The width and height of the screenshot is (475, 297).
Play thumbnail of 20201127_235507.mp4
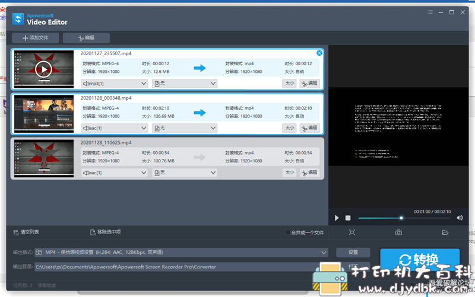click(43, 69)
